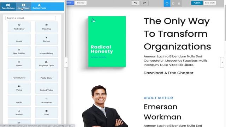Add the Pluginops Optin widget
Viewport: 226px width, 127px height.
click(x=46, y=64)
